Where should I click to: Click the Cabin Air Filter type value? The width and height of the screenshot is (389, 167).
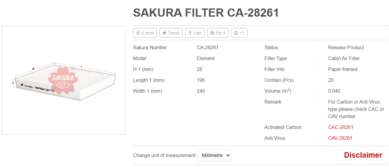pyautogui.click(x=344, y=58)
